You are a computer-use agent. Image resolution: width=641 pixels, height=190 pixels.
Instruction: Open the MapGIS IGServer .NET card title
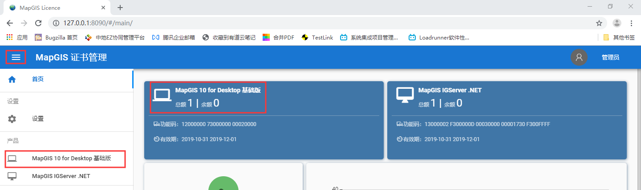[450, 90]
